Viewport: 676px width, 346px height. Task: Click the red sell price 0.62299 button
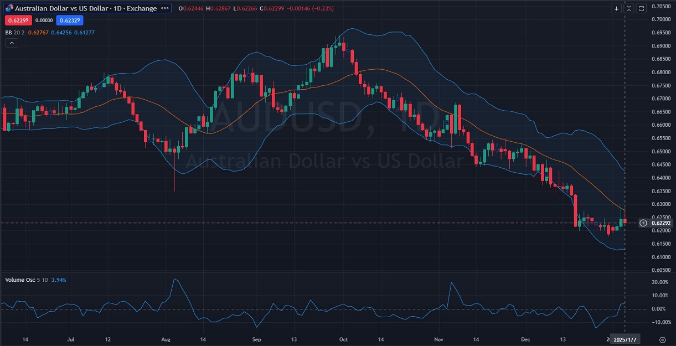19,20
